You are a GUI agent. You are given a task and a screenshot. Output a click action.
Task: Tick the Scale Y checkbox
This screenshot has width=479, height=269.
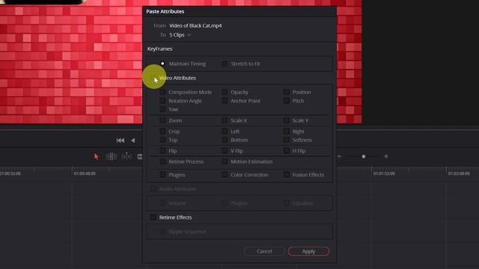pyautogui.click(x=286, y=120)
